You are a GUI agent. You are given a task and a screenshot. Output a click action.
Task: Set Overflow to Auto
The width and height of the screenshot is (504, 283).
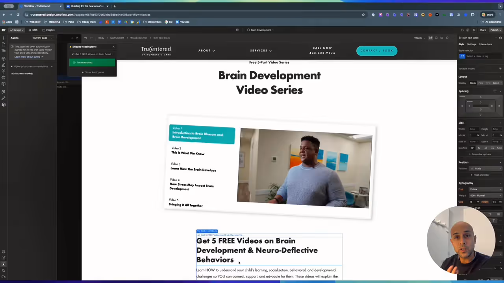tap(499, 148)
